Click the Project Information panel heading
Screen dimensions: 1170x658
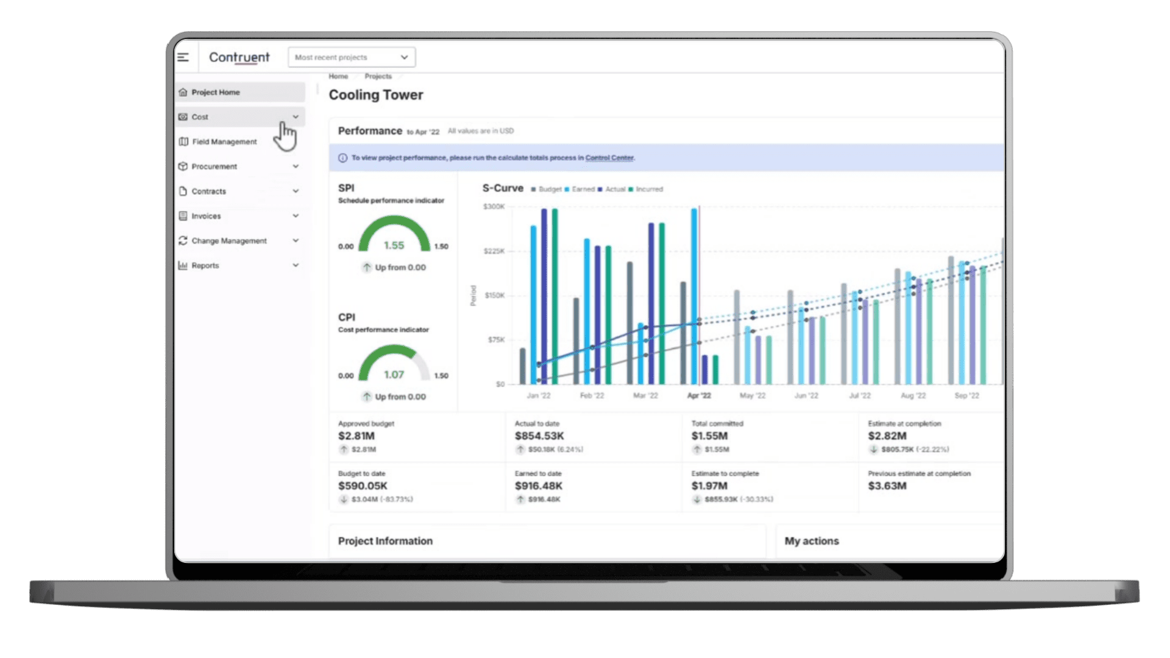pos(385,541)
